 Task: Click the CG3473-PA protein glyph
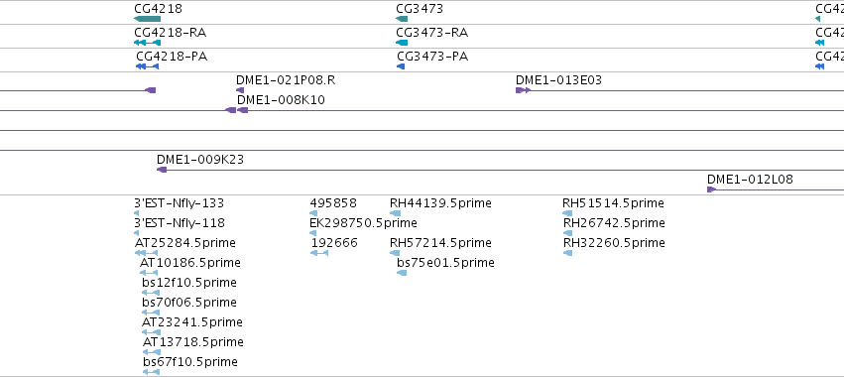tap(401, 66)
